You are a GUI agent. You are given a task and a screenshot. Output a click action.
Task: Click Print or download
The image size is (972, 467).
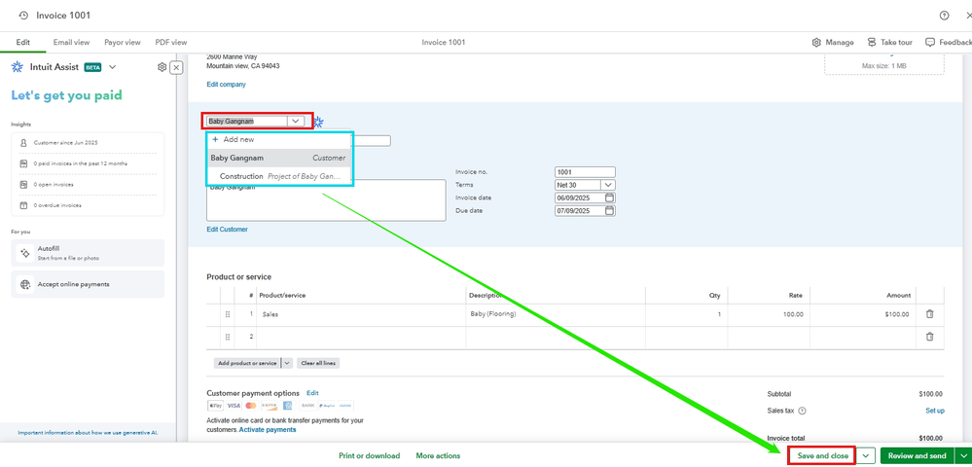(369, 456)
